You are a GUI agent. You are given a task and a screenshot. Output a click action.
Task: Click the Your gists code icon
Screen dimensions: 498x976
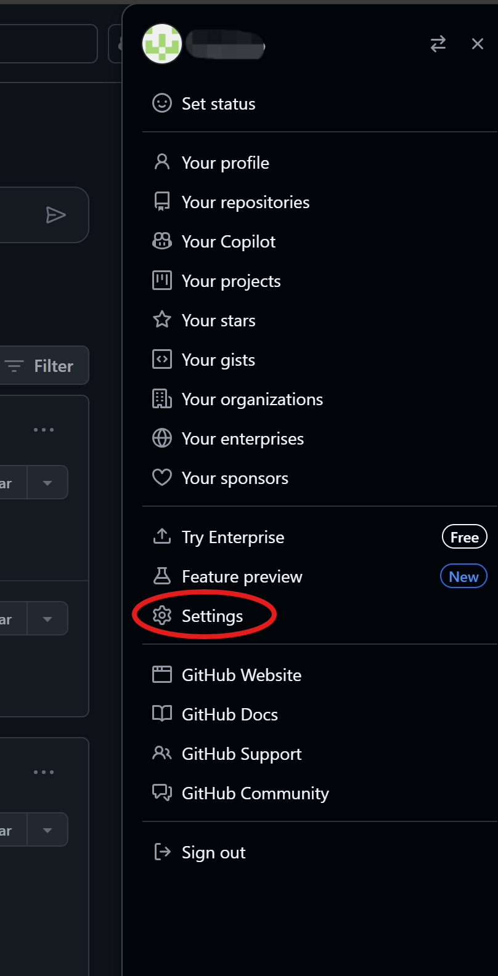[162, 360]
